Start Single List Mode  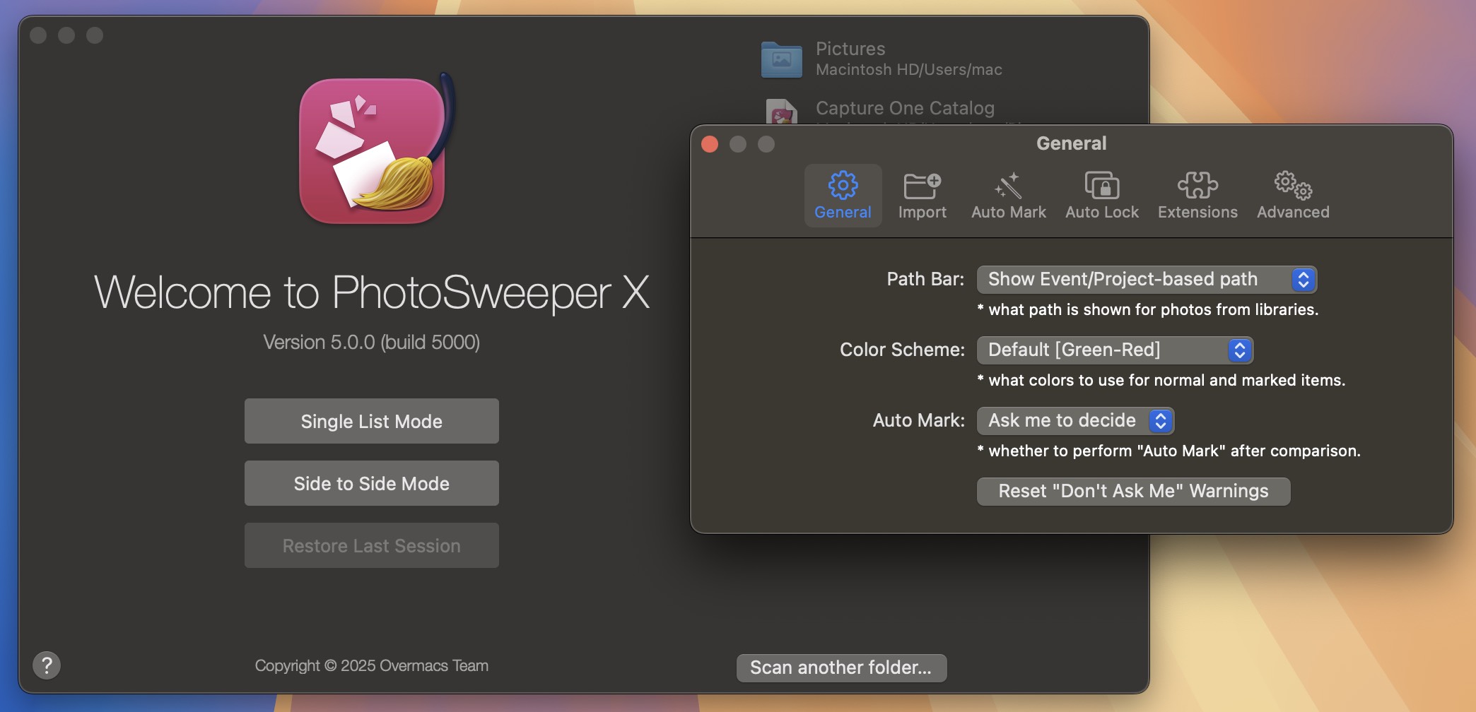371,421
